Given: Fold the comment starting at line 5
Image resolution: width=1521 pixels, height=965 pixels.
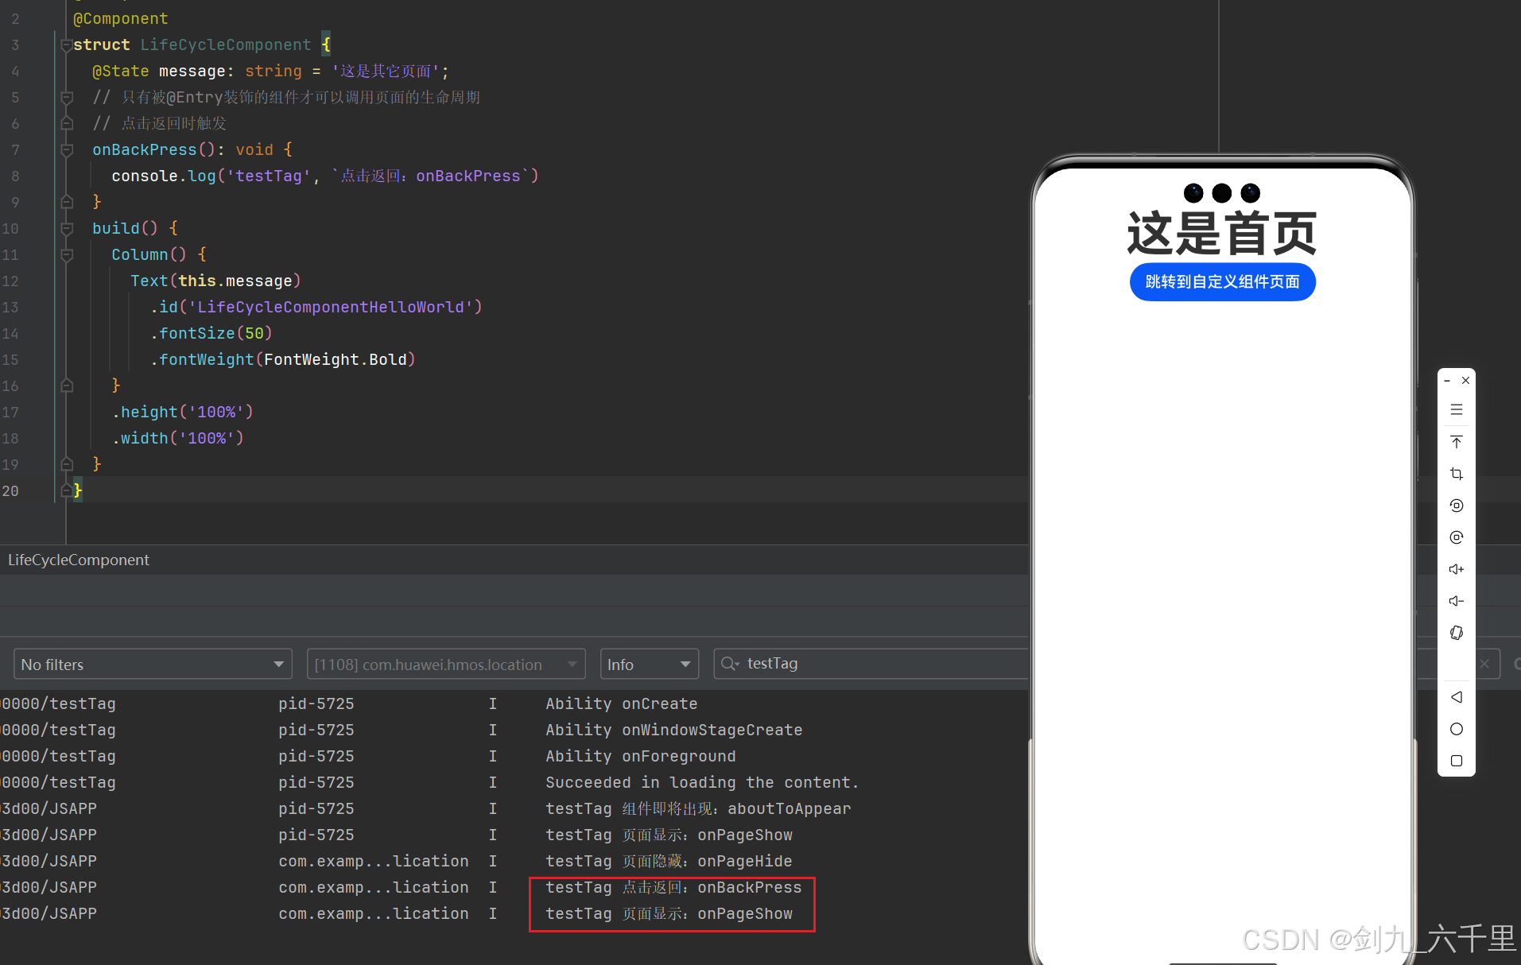Looking at the screenshot, I should pyautogui.click(x=67, y=98).
